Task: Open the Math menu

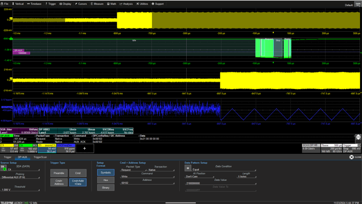Action: pos(112,4)
